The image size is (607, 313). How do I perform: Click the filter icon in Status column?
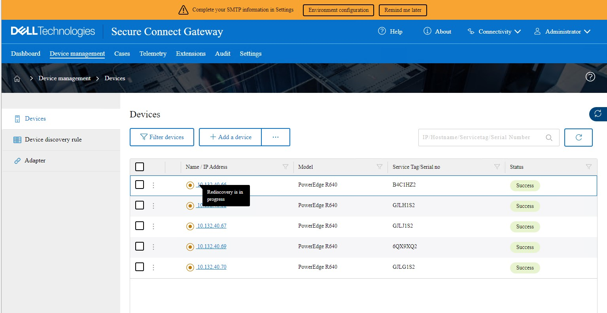tap(589, 167)
